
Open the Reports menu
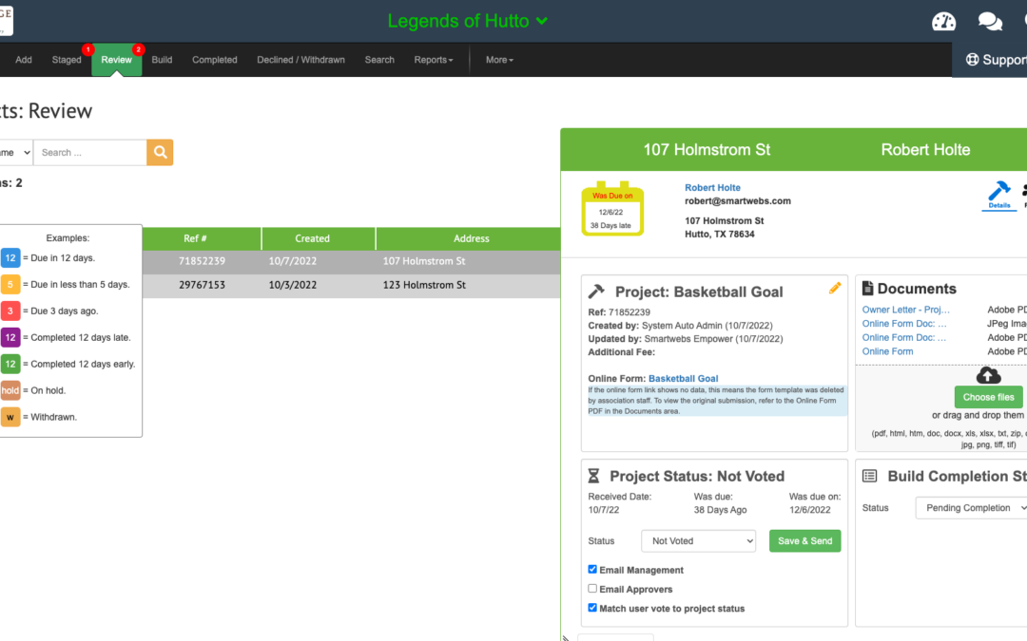(433, 60)
